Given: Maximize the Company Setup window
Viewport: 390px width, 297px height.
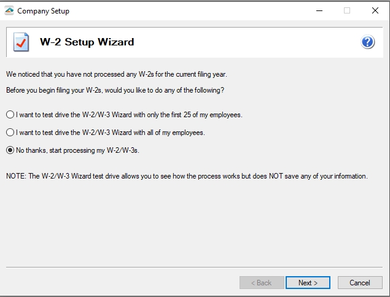Looking at the screenshot, I should point(347,10).
